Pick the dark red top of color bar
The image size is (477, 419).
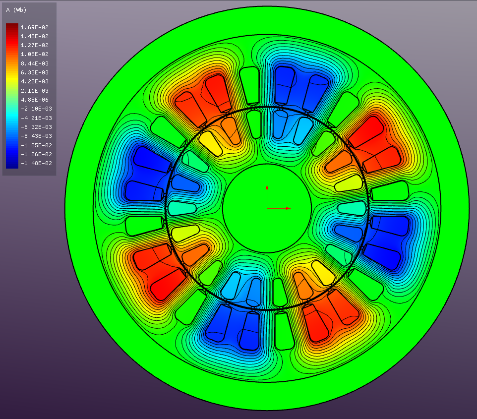pyautogui.click(x=12, y=26)
